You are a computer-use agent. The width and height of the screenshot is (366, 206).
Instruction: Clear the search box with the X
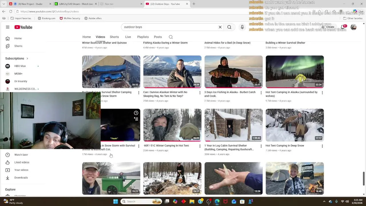(x=220, y=27)
